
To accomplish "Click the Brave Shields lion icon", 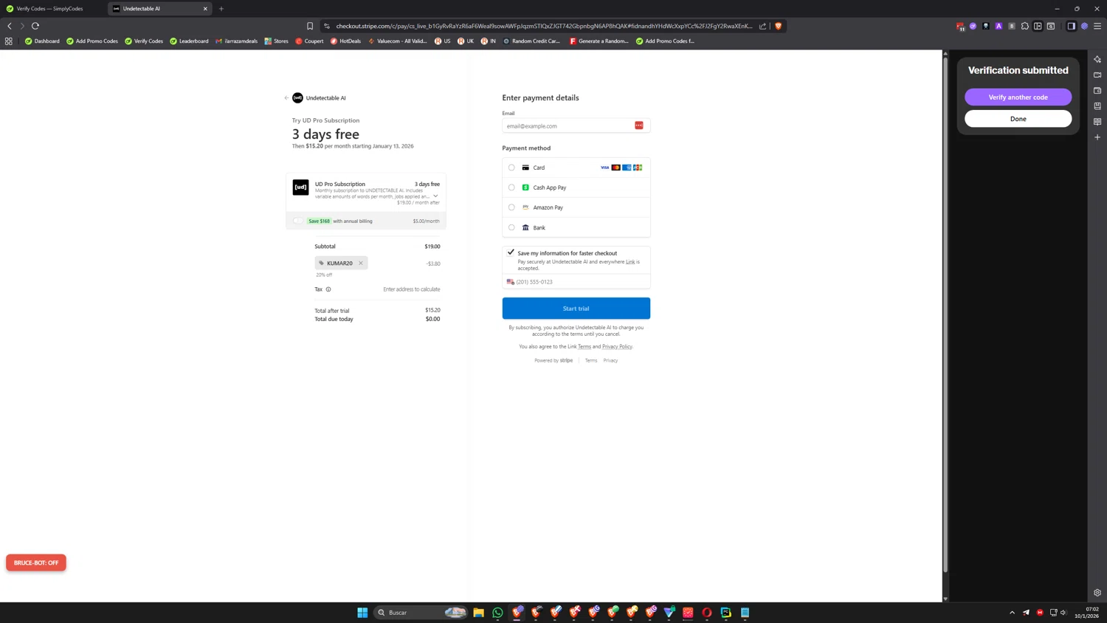I will [x=778, y=26].
